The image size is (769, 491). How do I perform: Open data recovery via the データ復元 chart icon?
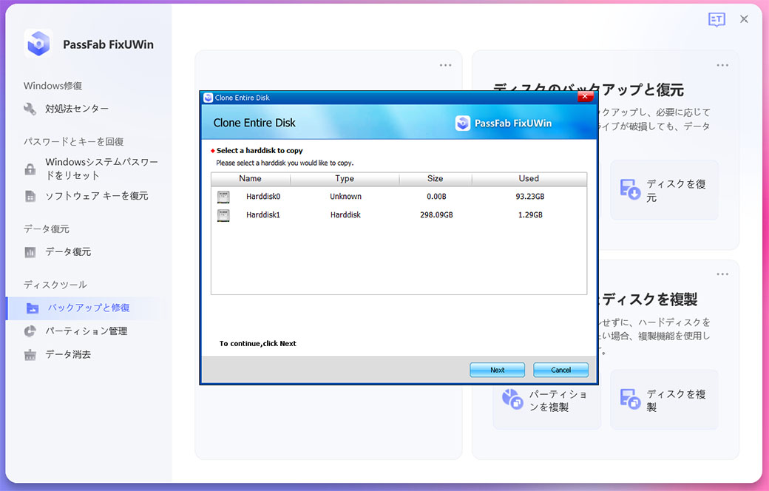coord(30,252)
